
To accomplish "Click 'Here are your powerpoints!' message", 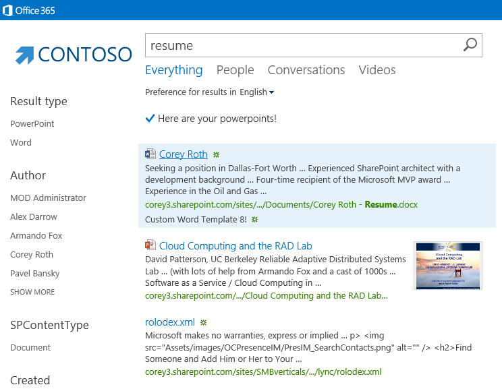I will (217, 119).
